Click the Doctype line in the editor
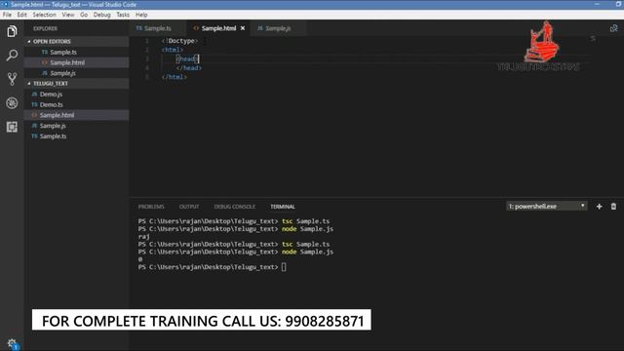 [179, 41]
